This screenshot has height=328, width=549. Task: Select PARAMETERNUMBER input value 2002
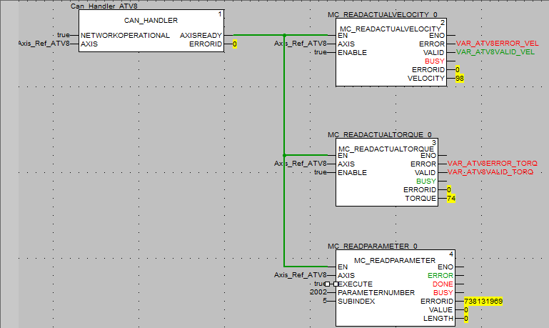tap(318, 292)
